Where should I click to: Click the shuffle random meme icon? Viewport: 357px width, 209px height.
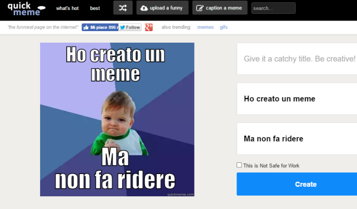click(x=123, y=8)
